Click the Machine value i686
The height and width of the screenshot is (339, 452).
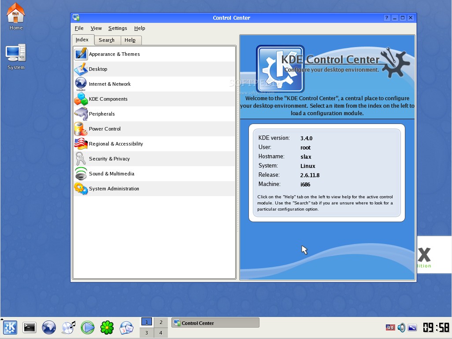click(305, 185)
